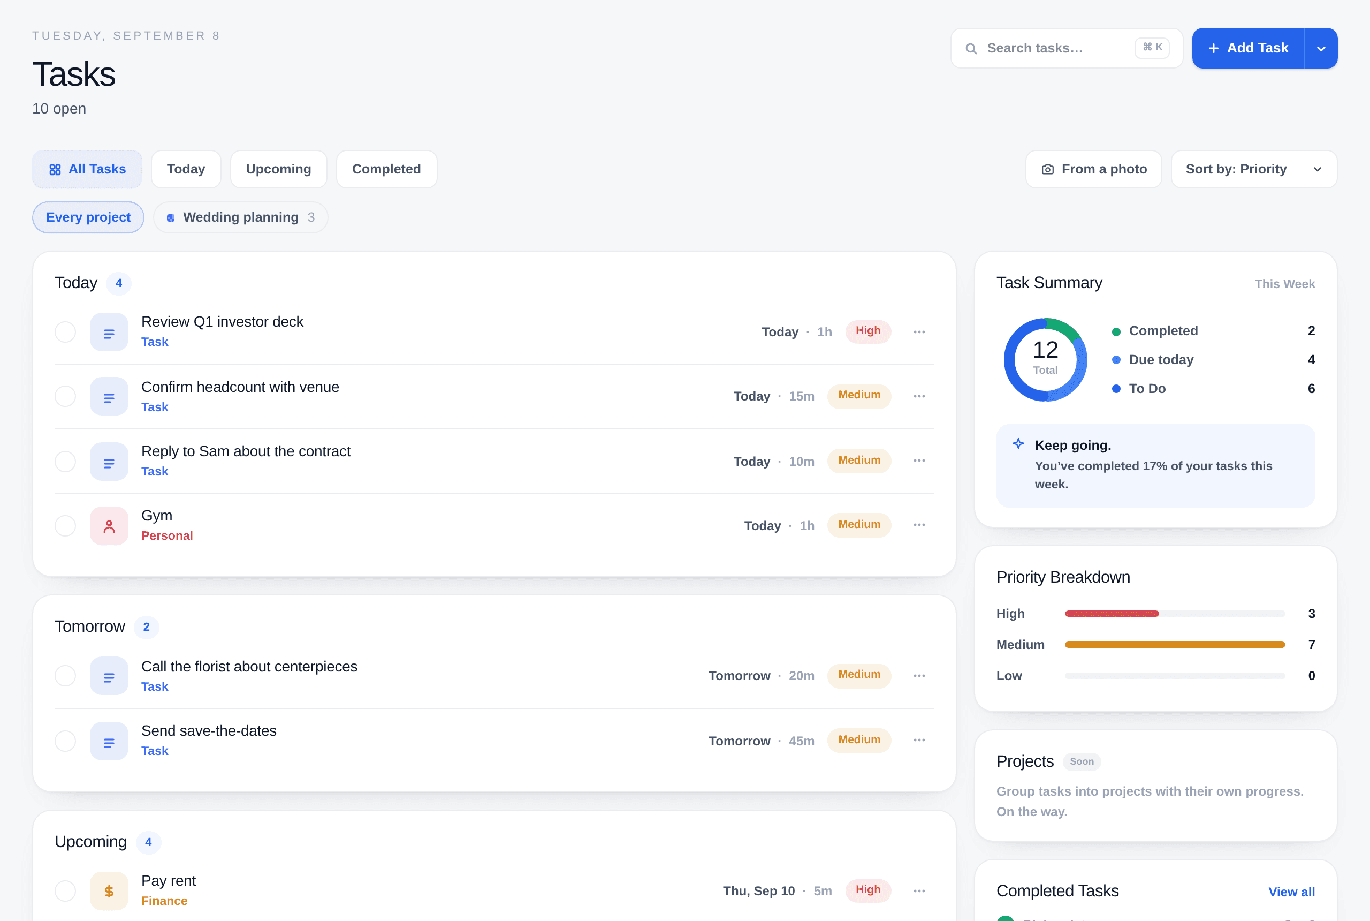Viewport: 1370px width, 921px height.
Task: Select the Every project filter chip
Action: (x=88, y=217)
